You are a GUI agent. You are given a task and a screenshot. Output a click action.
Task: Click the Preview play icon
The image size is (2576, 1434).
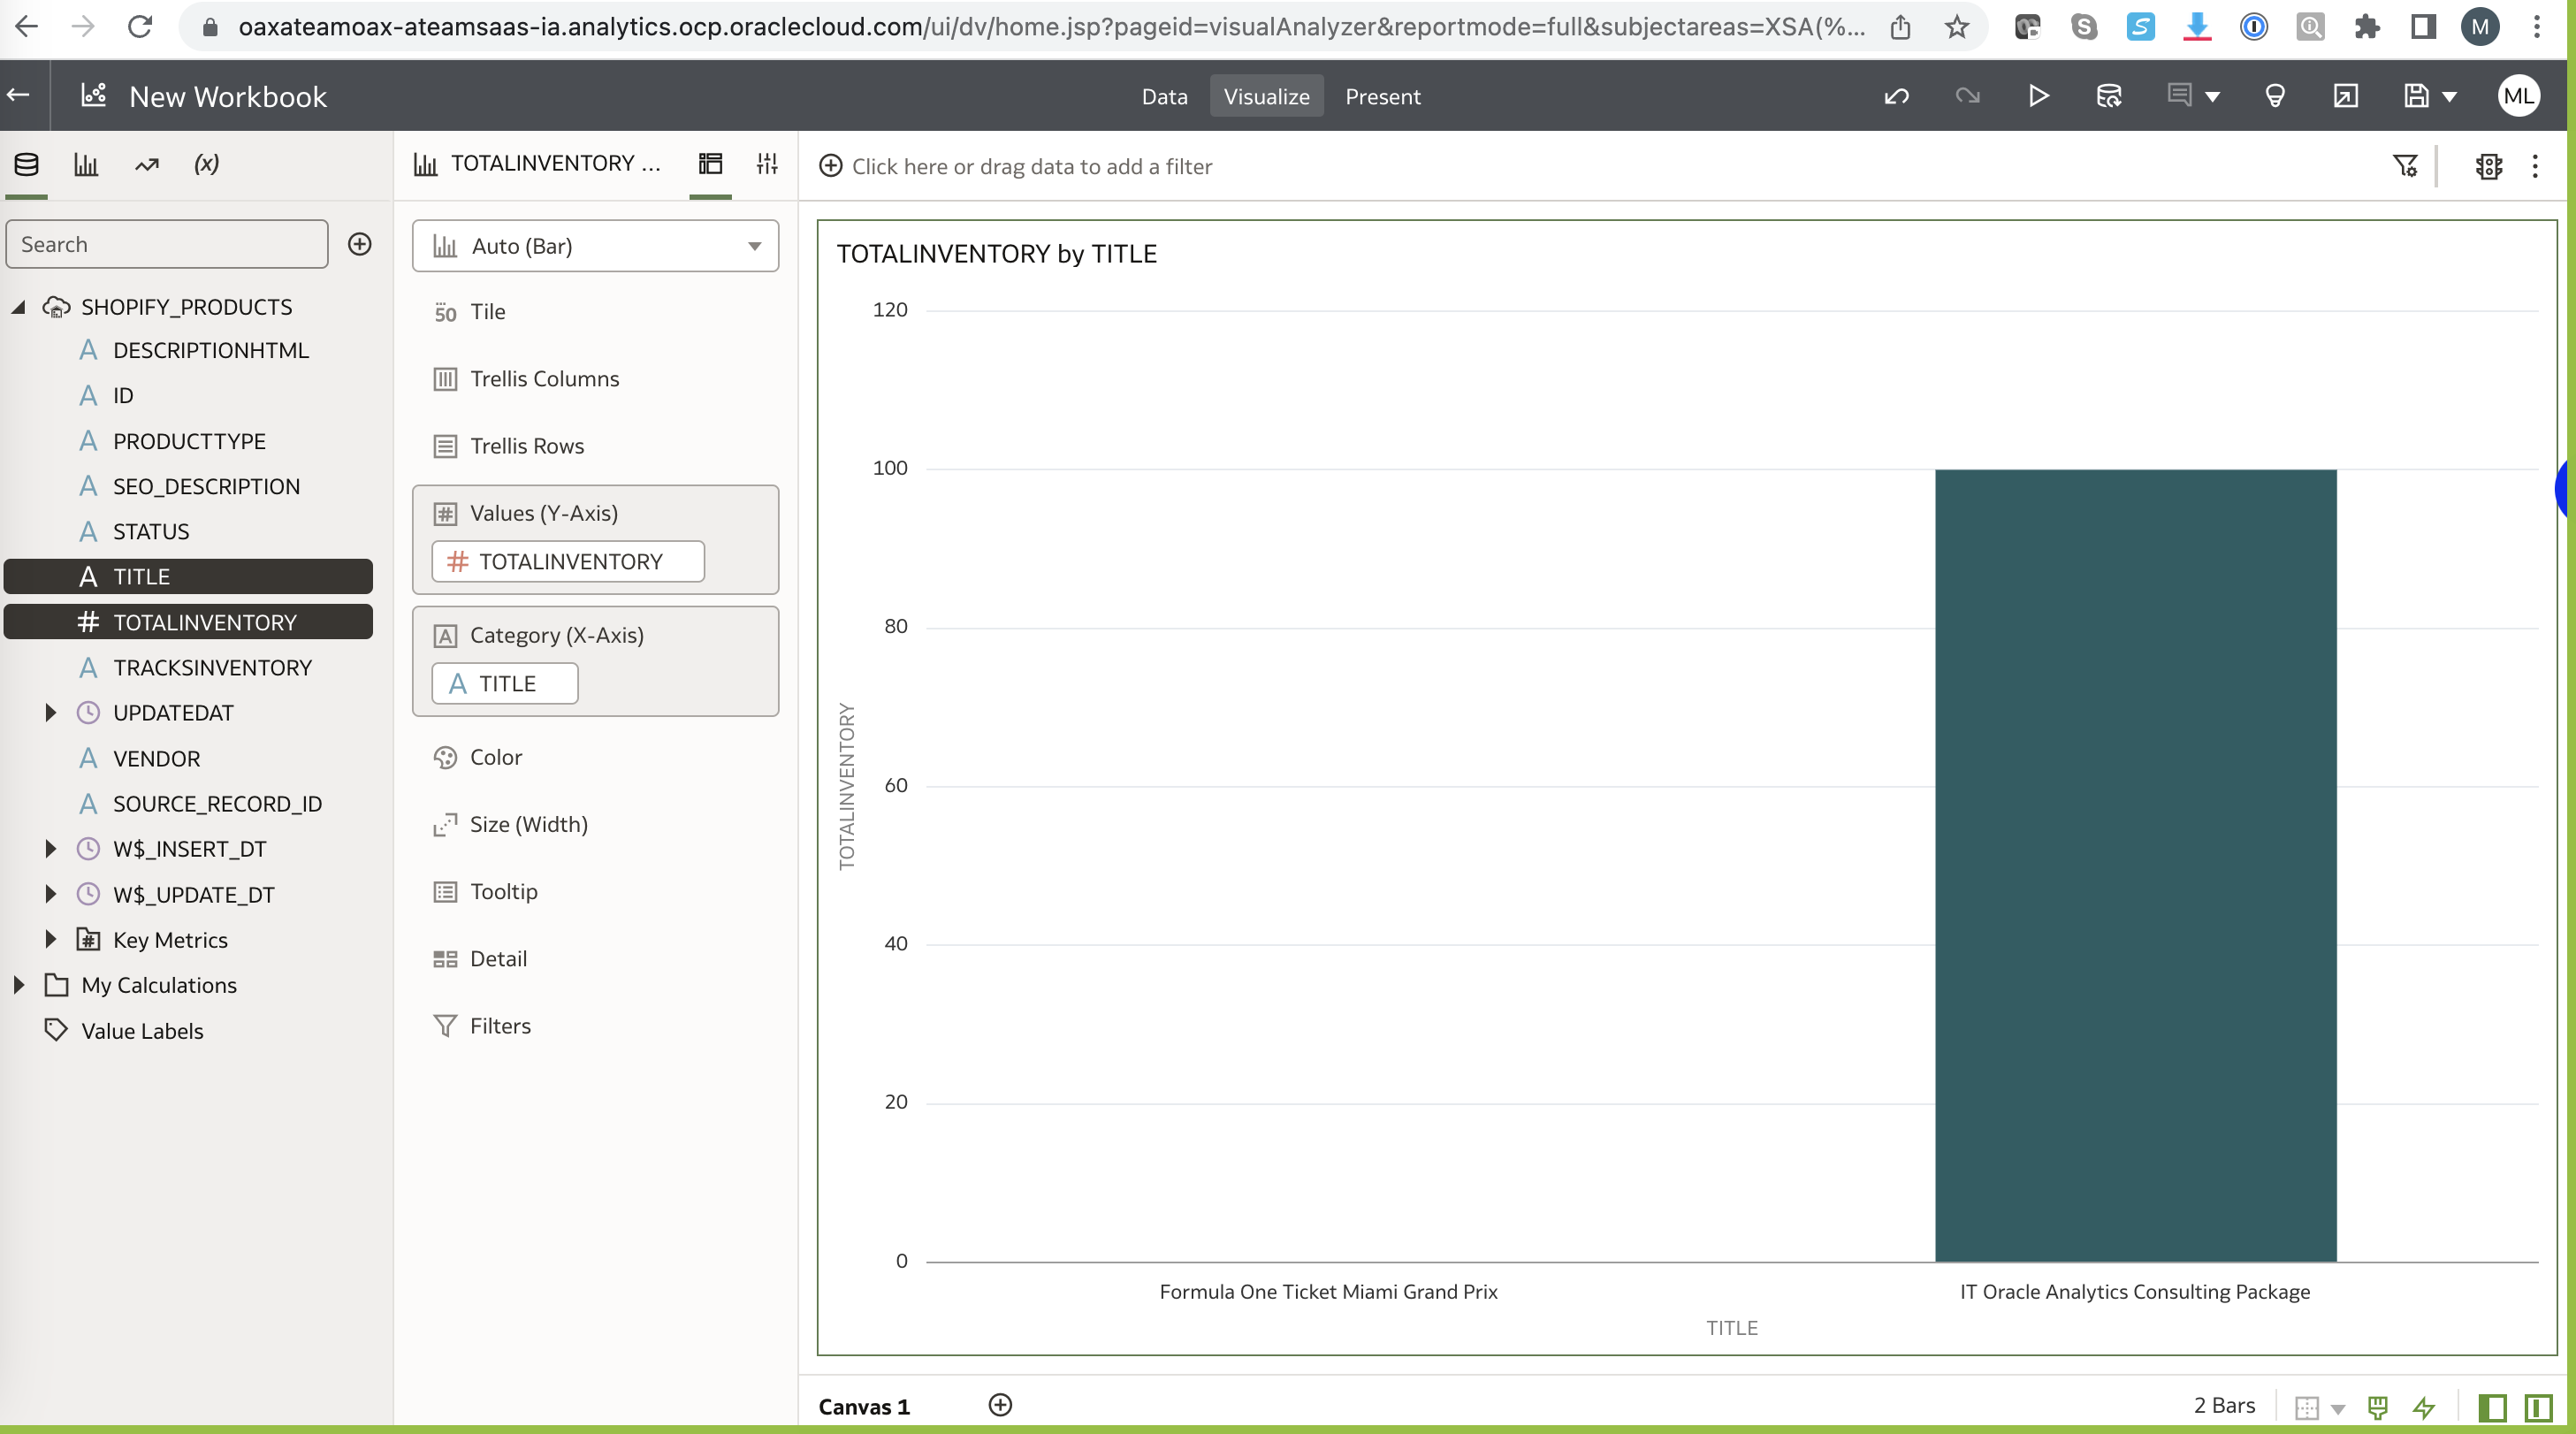click(2038, 96)
